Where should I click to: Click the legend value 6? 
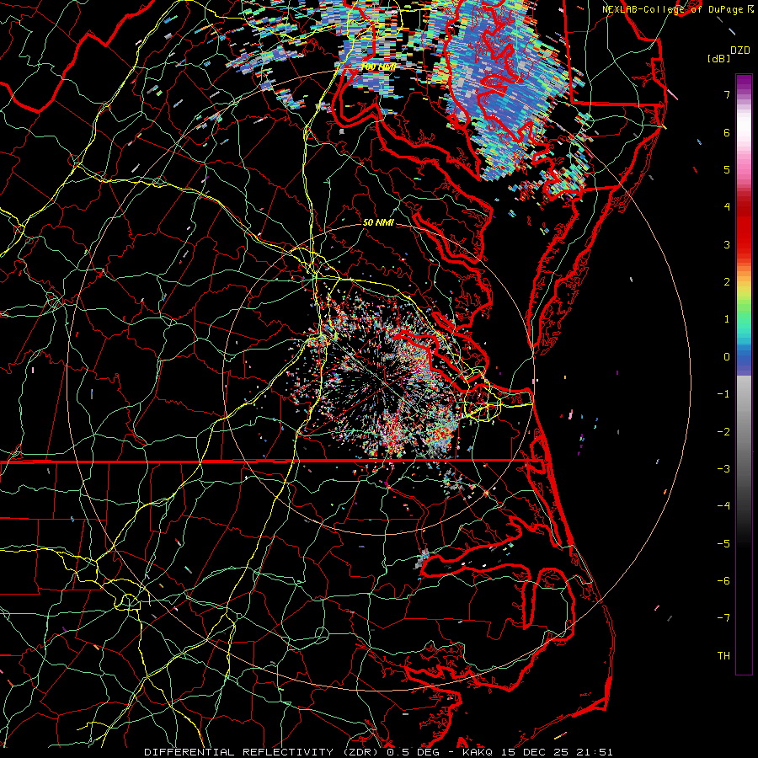click(727, 132)
